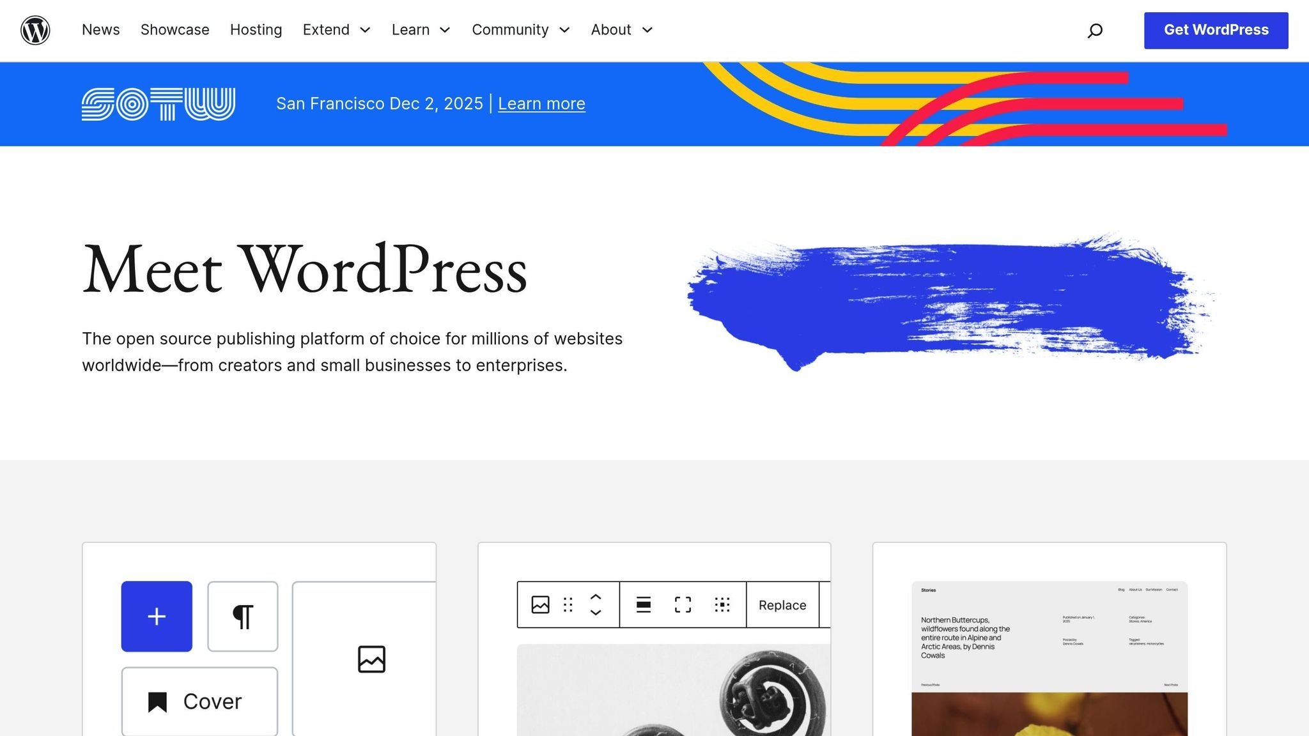
Task: Click the Get WordPress button
Action: (1216, 29)
